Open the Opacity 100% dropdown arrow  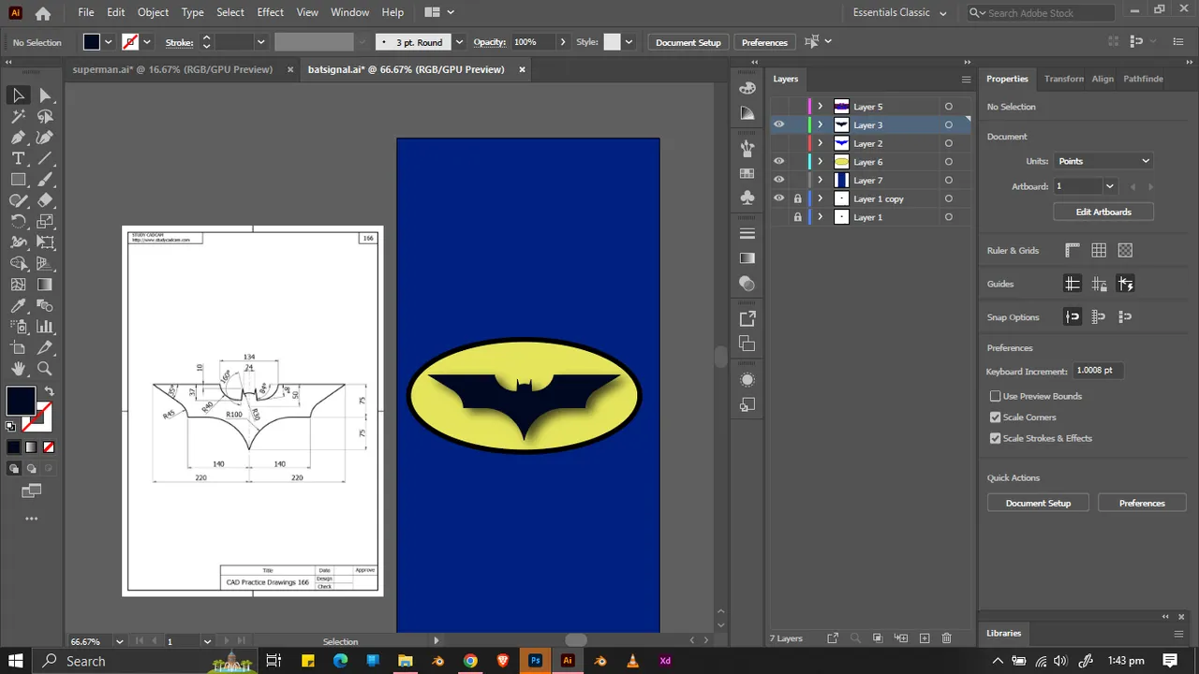click(x=562, y=42)
